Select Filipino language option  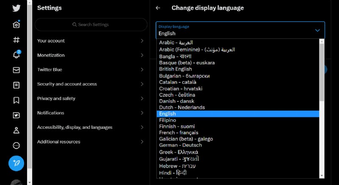click(x=238, y=120)
